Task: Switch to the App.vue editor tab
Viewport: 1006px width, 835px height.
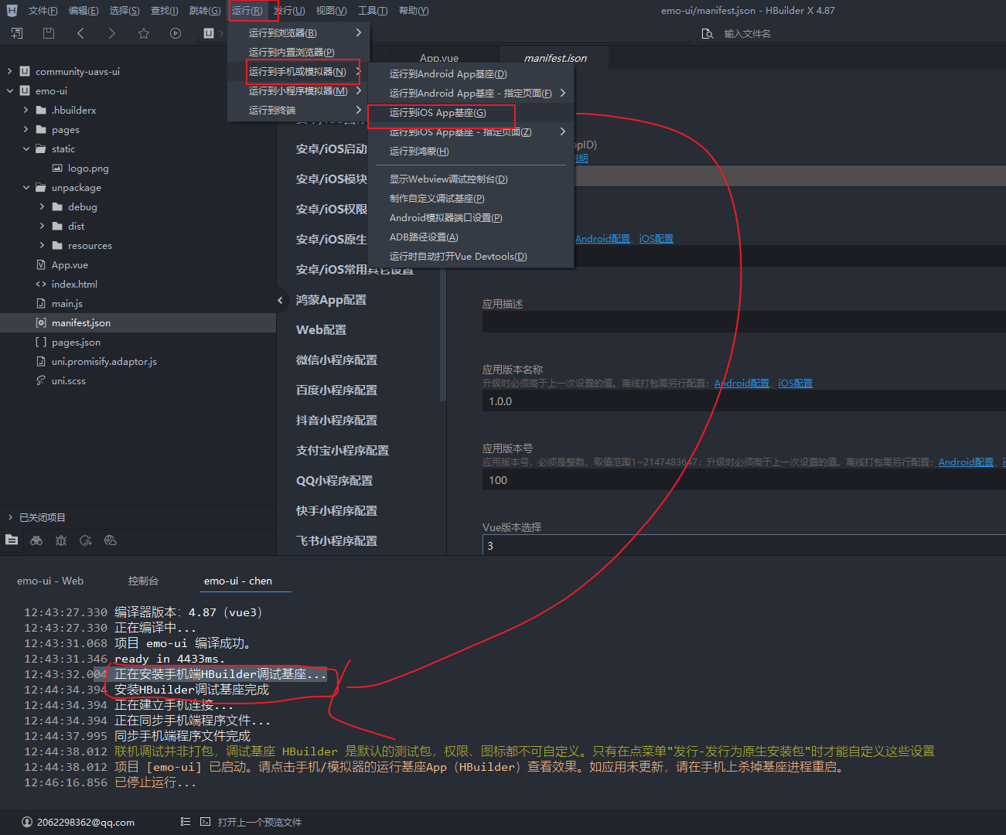Action: (438, 58)
